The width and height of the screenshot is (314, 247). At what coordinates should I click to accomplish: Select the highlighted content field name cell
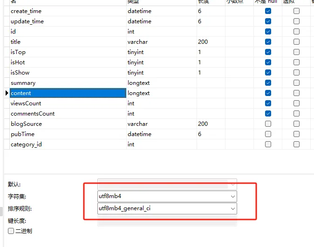68,93
